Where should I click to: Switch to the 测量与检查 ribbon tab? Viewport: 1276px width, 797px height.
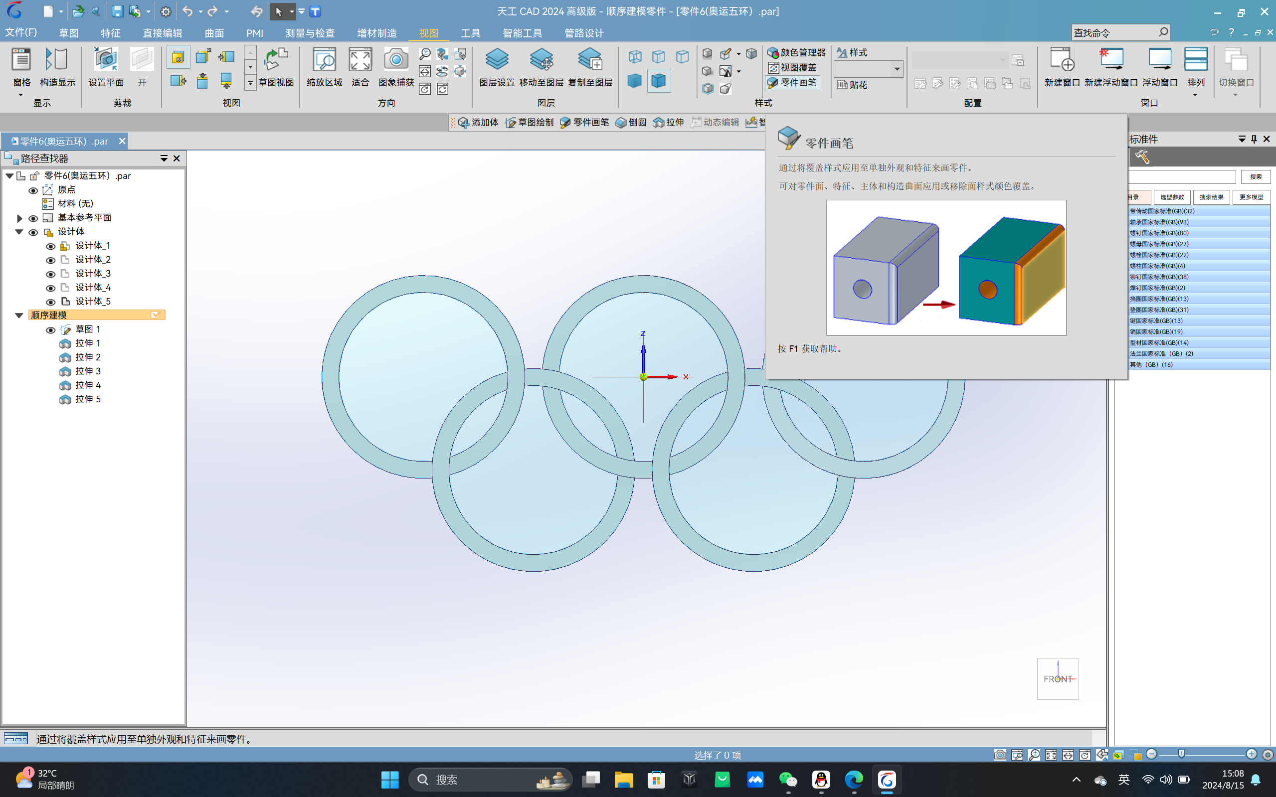pos(310,33)
